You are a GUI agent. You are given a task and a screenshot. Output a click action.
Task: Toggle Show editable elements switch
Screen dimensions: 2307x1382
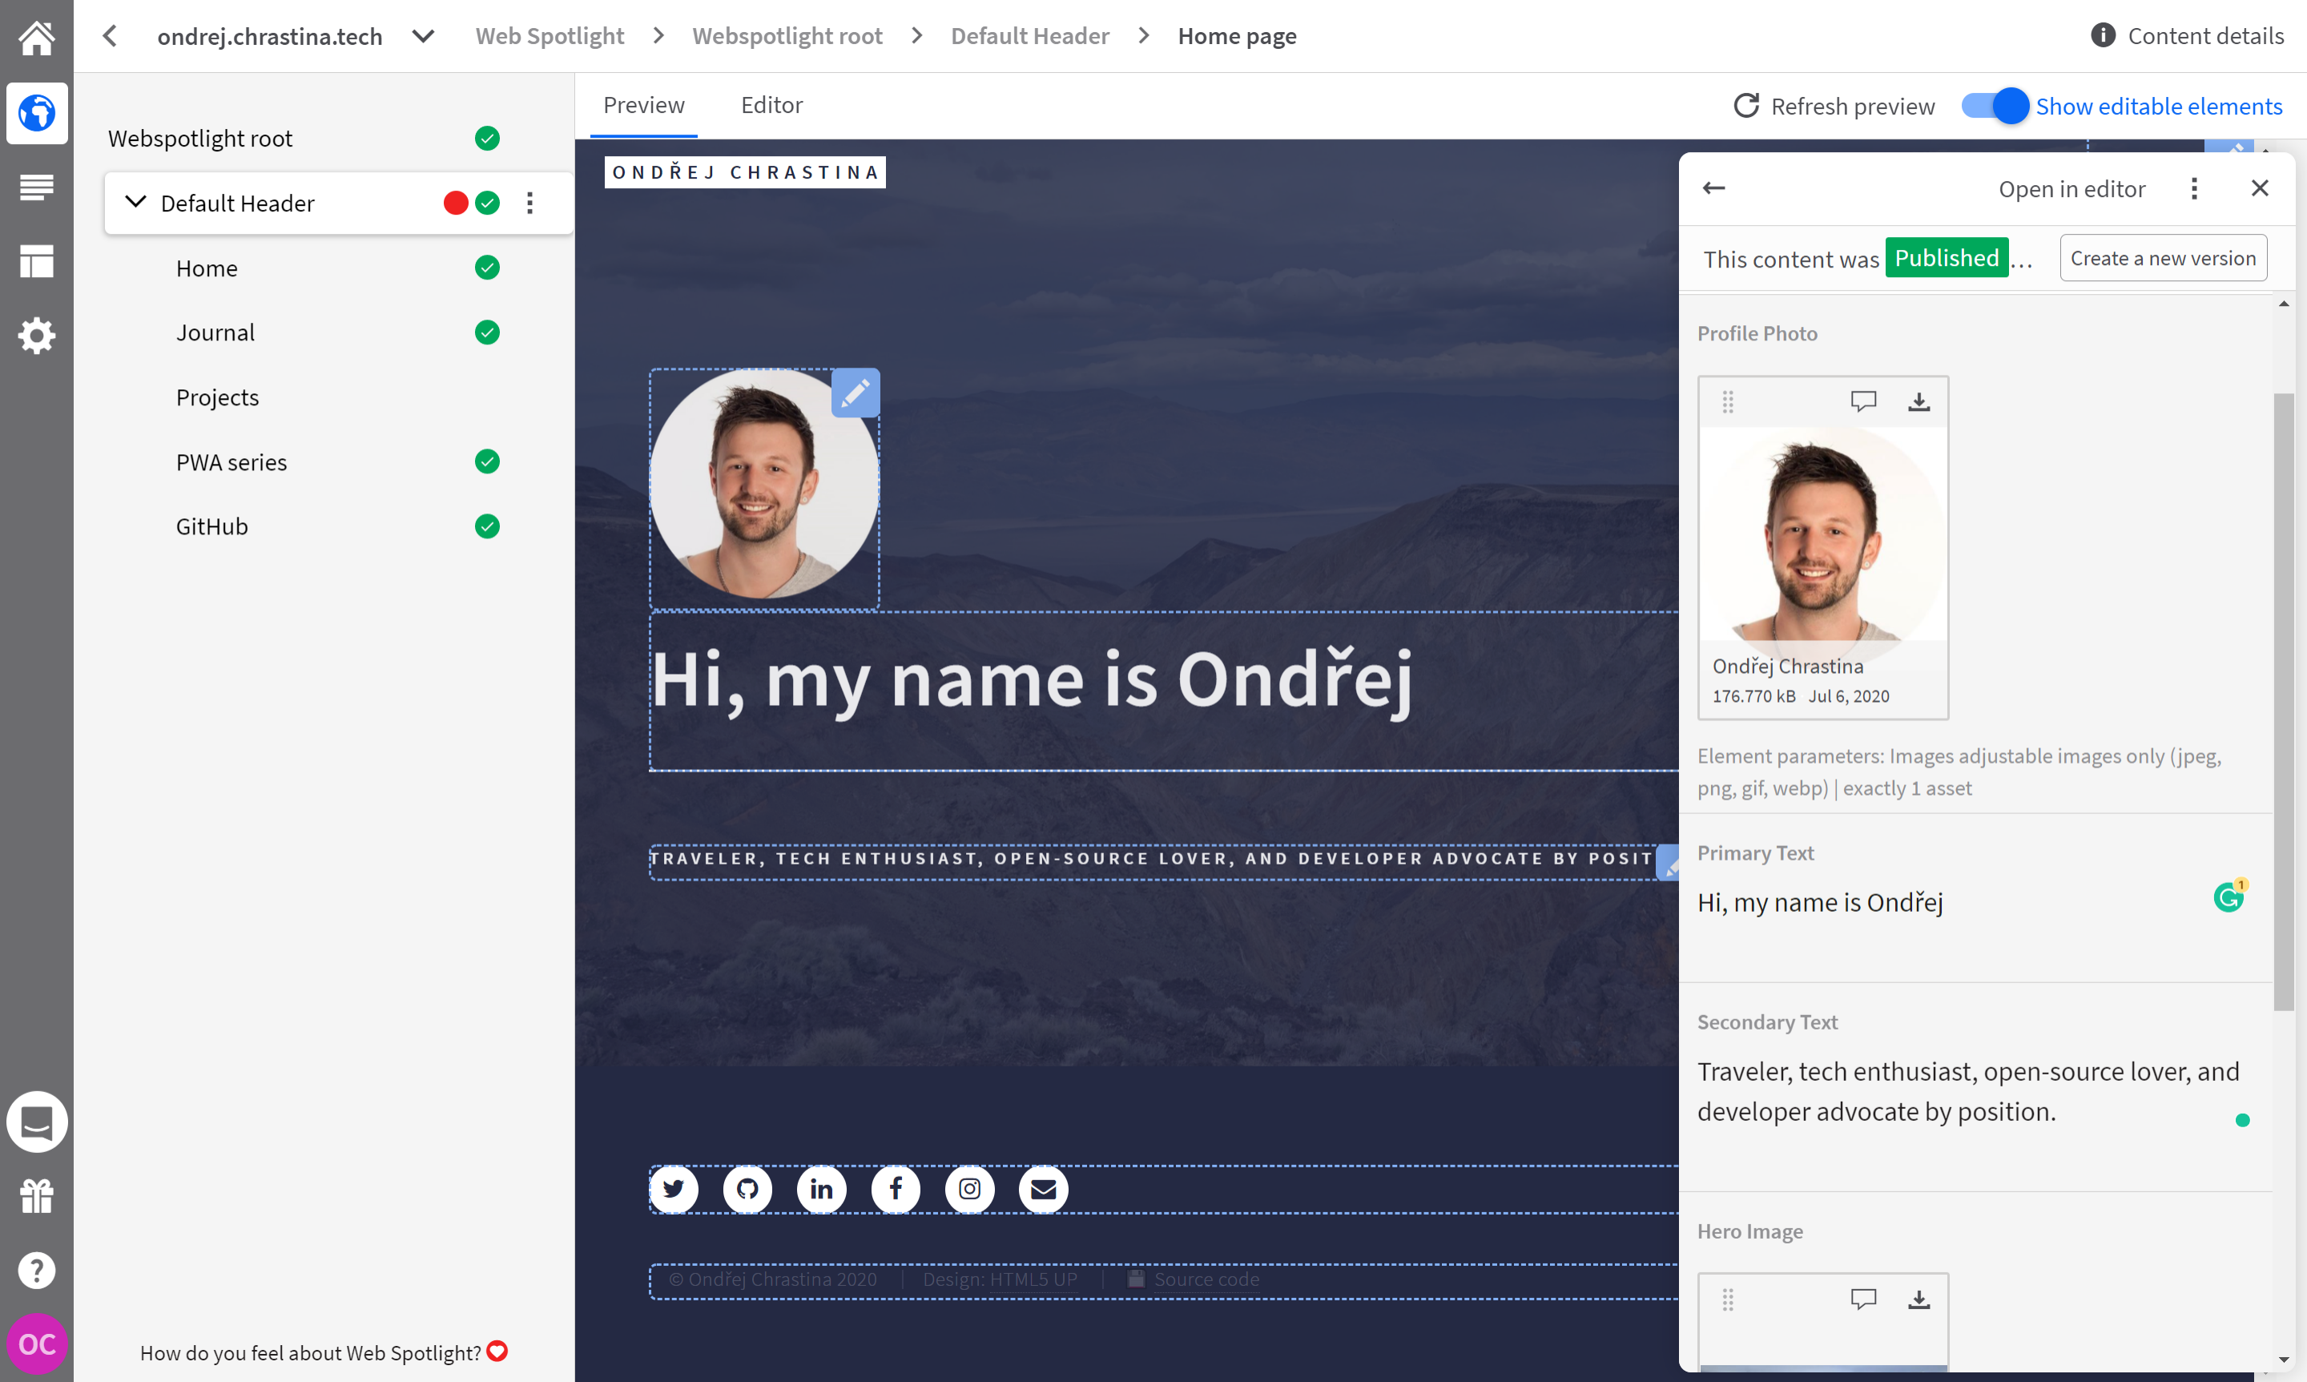(1994, 107)
